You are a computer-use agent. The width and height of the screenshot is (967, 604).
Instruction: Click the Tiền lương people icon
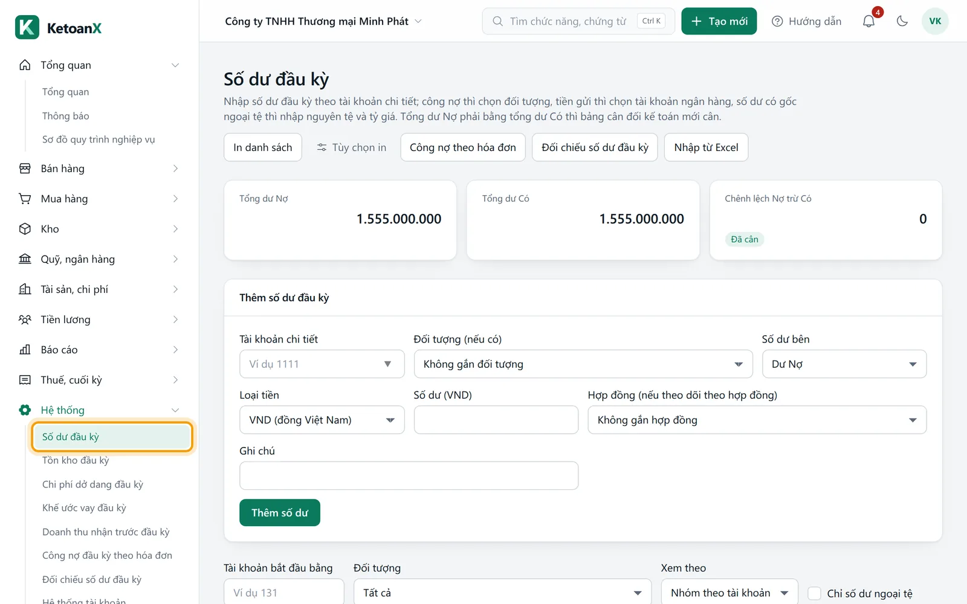click(25, 320)
